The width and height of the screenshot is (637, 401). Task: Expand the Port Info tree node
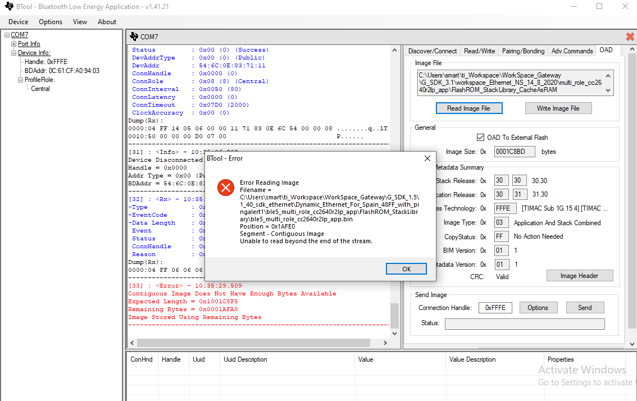14,44
